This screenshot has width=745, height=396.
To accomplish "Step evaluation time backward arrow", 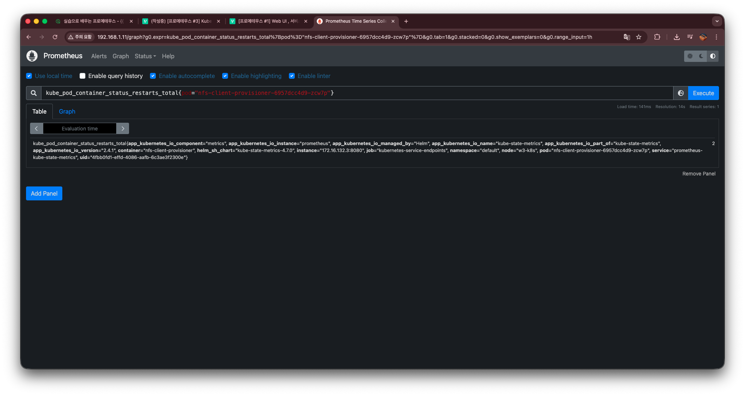I will click(36, 129).
